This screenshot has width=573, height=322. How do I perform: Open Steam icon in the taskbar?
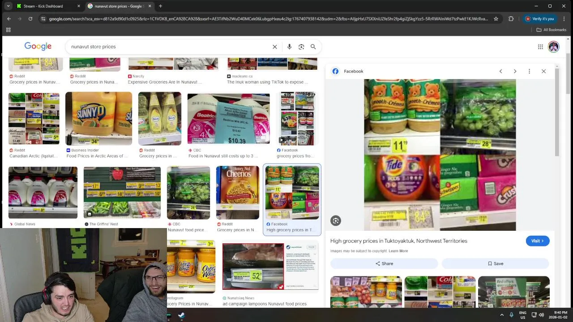coord(181,315)
